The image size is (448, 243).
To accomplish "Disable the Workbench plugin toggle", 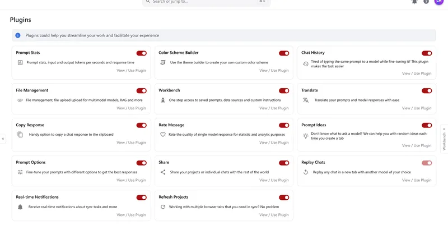I will [x=284, y=91].
